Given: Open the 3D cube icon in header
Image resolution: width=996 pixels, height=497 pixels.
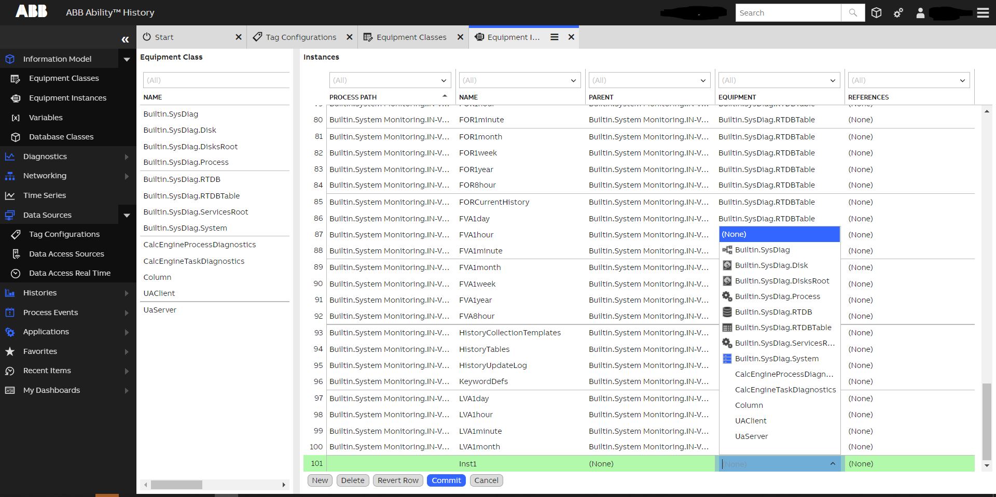Looking at the screenshot, I should click(876, 13).
